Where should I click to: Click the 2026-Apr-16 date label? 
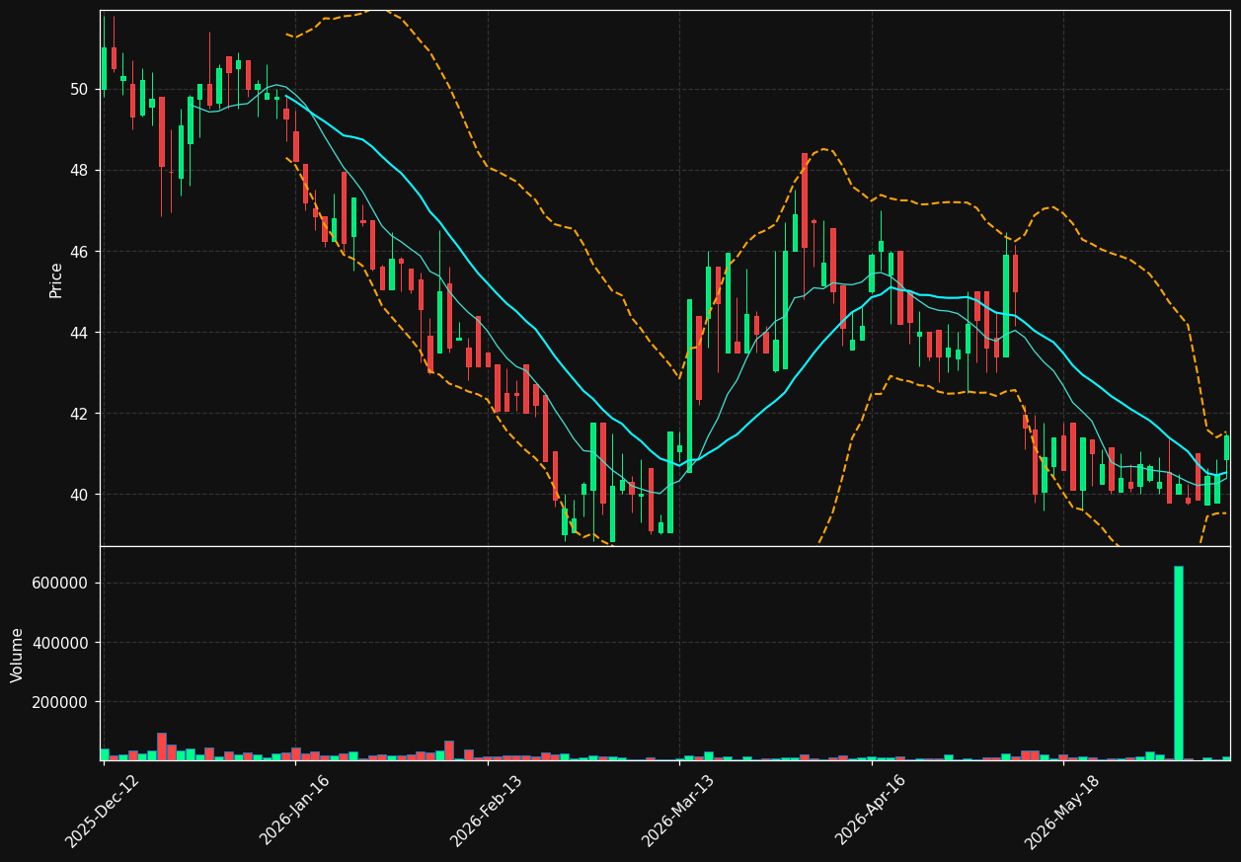[x=871, y=812]
